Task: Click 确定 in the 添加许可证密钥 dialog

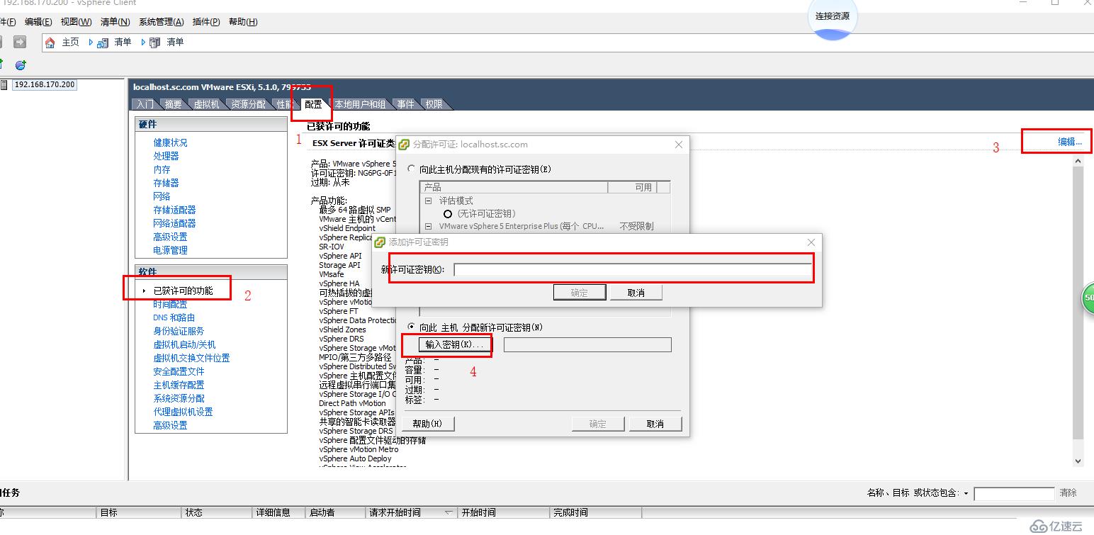Action: pos(580,293)
